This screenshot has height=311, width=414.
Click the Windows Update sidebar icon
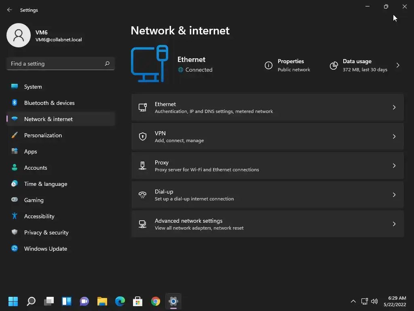tap(15, 249)
